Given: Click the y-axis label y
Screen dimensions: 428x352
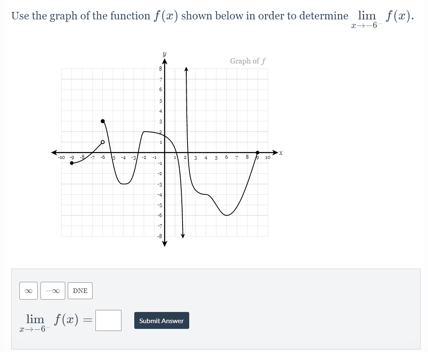Looking at the screenshot, I should pyautogui.click(x=164, y=54).
